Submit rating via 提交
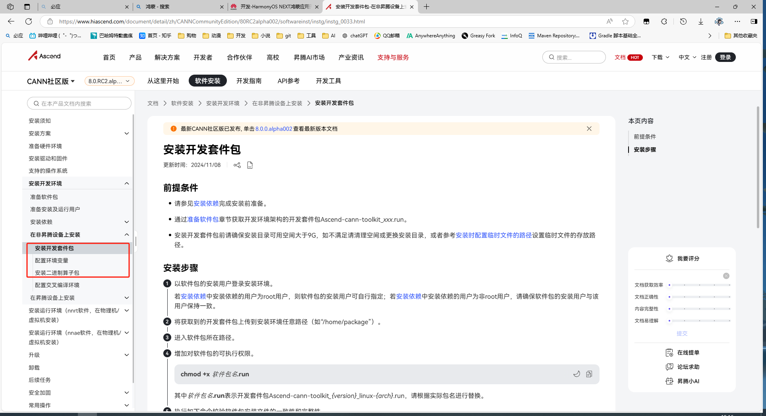This screenshot has height=416, width=766. 682,333
